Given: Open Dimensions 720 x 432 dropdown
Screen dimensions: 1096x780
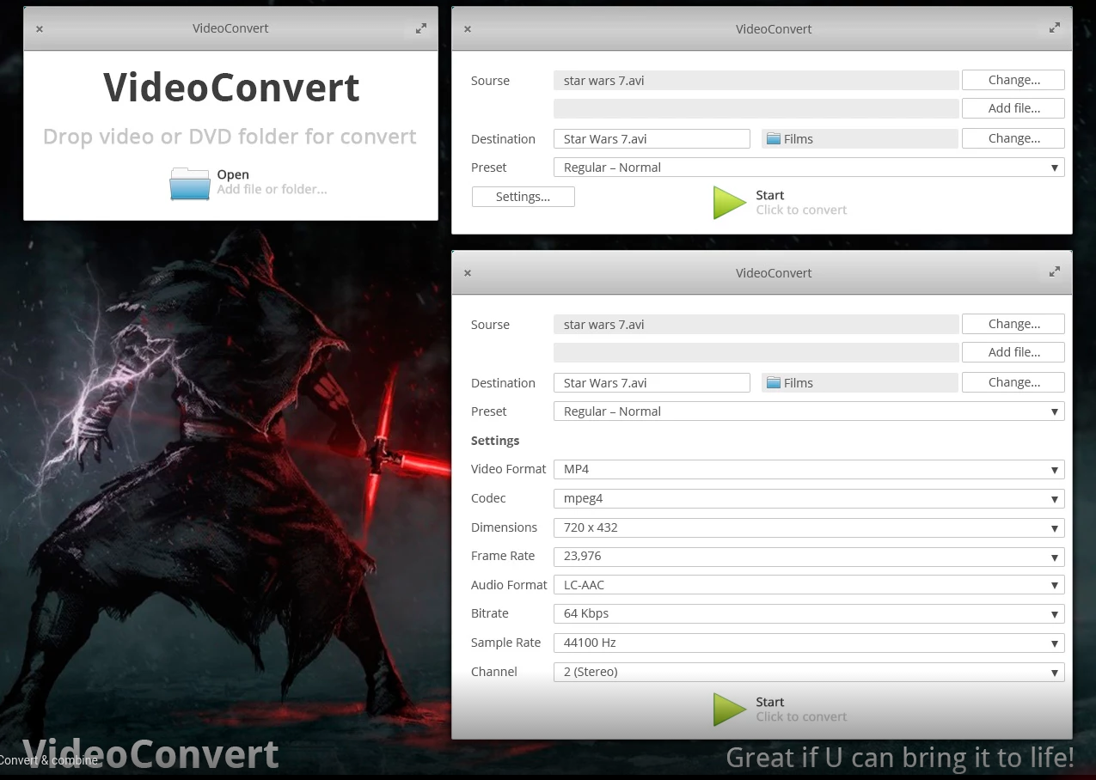Looking at the screenshot, I should point(809,527).
